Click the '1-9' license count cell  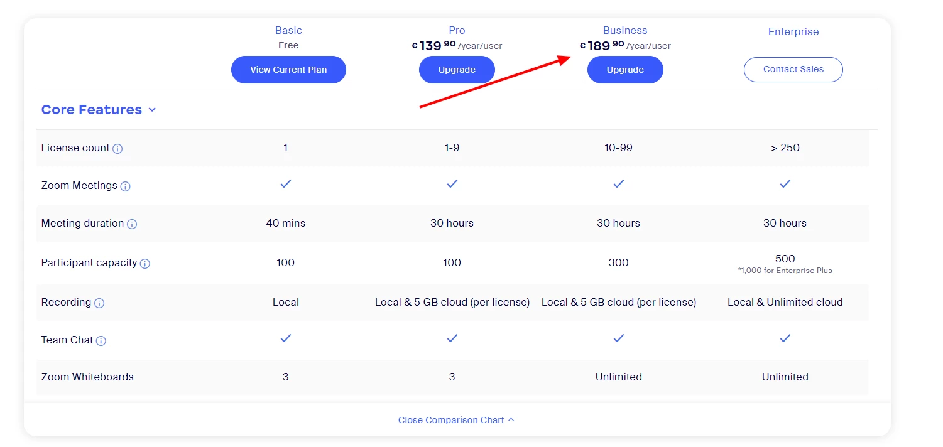point(452,148)
